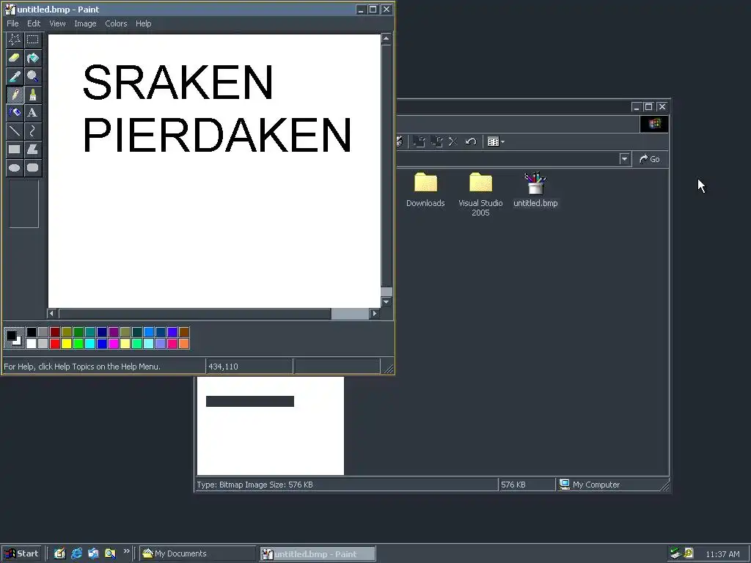
Task: Click the "434,110" coordinates in status bar
Action: click(x=223, y=367)
